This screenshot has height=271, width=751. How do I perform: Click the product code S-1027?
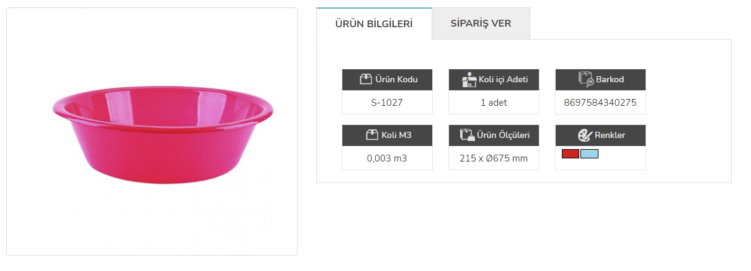tap(387, 103)
